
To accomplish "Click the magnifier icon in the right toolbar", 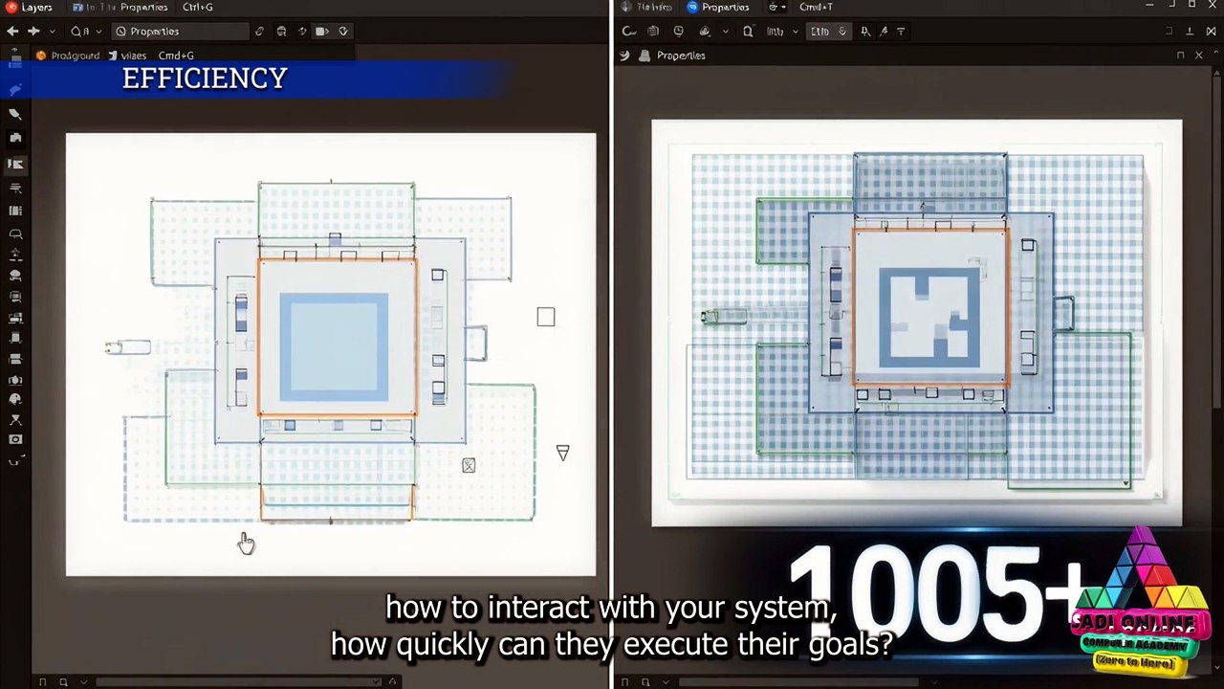I will [x=748, y=32].
